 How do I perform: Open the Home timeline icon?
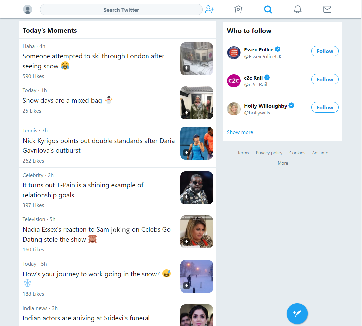click(x=238, y=9)
